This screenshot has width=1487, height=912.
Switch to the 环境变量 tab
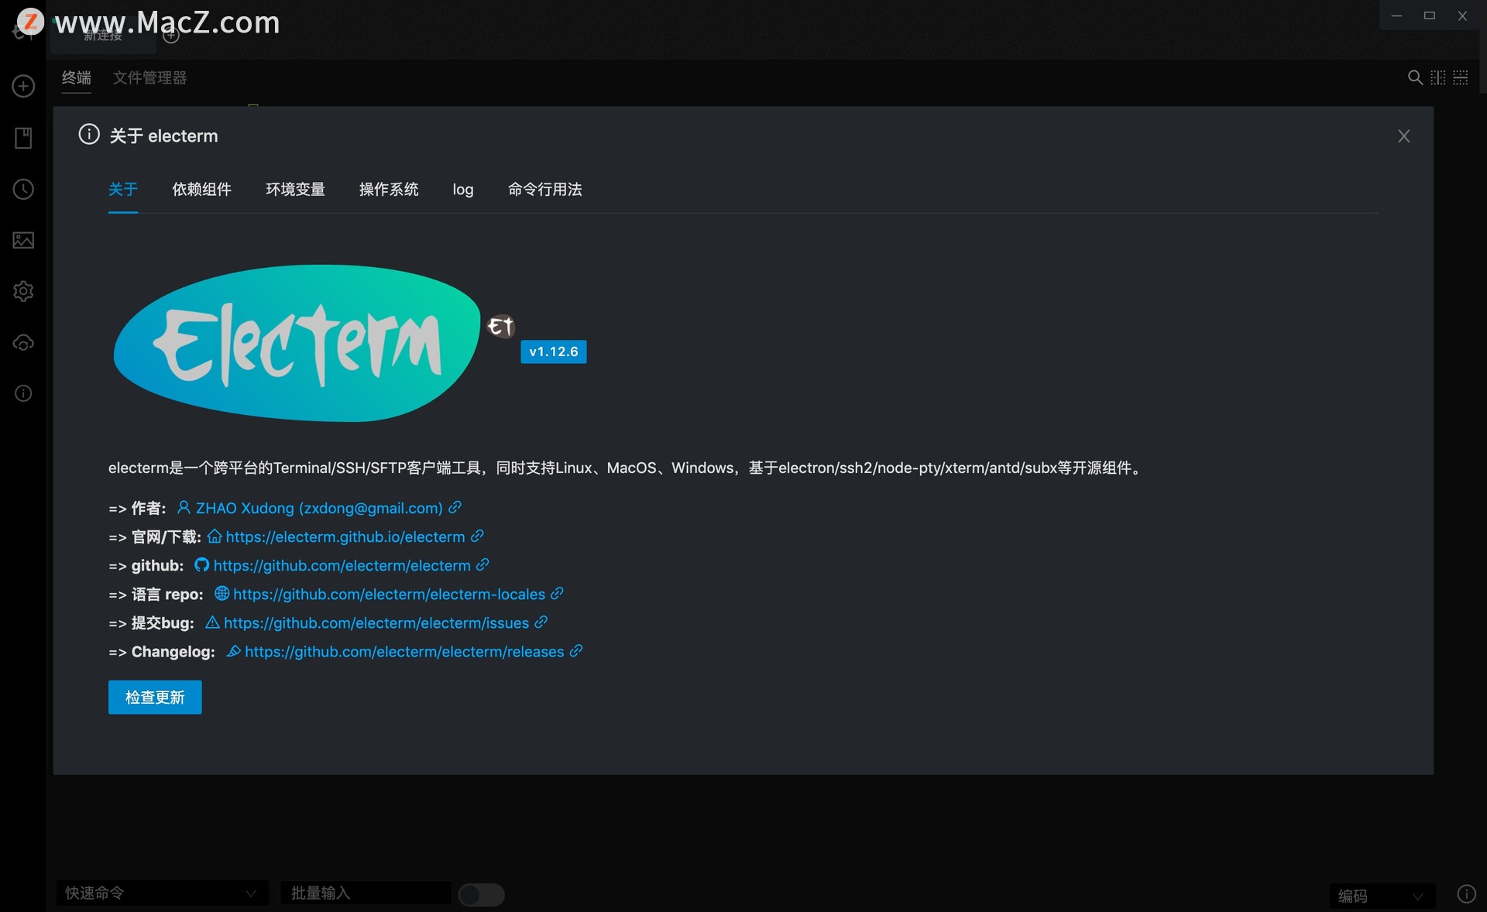click(x=295, y=189)
